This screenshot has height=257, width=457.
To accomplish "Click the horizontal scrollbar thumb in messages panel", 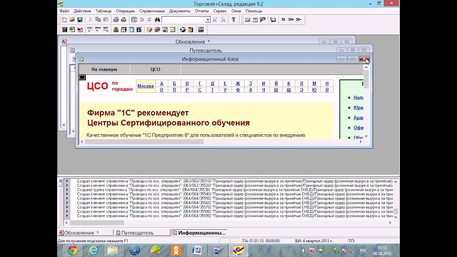I will 97,222.
